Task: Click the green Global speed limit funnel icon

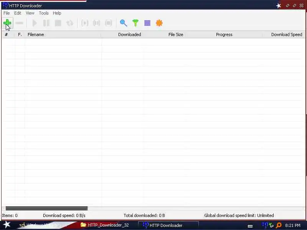Action: [x=135, y=23]
